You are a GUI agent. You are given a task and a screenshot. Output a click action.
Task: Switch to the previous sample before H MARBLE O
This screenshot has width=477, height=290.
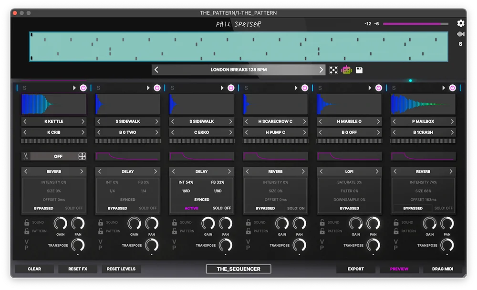coord(321,121)
